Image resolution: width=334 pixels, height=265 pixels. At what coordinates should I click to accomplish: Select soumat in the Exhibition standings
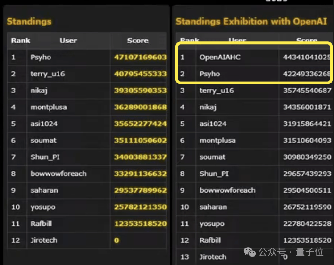(212, 157)
